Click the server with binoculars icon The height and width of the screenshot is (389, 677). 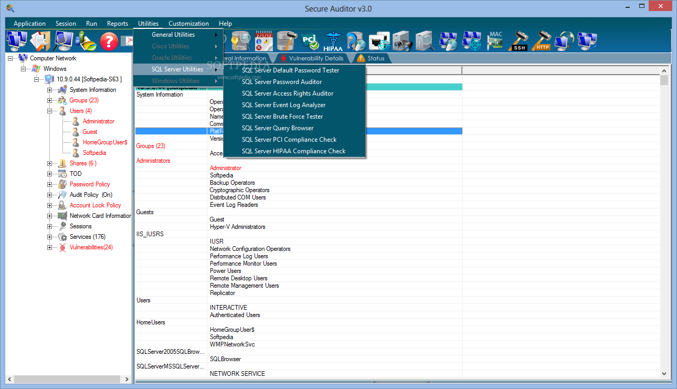(402, 41)
